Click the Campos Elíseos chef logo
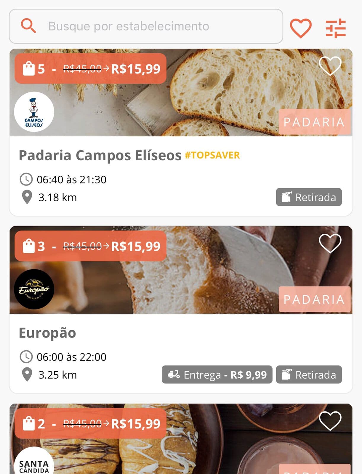This screenshot has width=362, height=474. click(34, 112)
